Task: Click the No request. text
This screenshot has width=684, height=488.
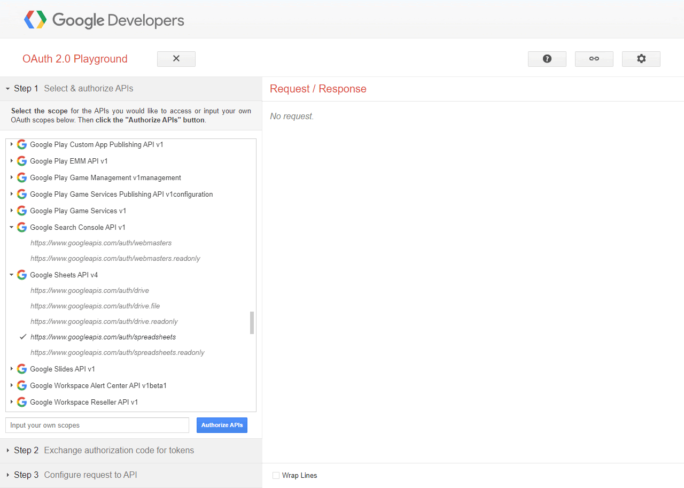Action: point(292,116)
